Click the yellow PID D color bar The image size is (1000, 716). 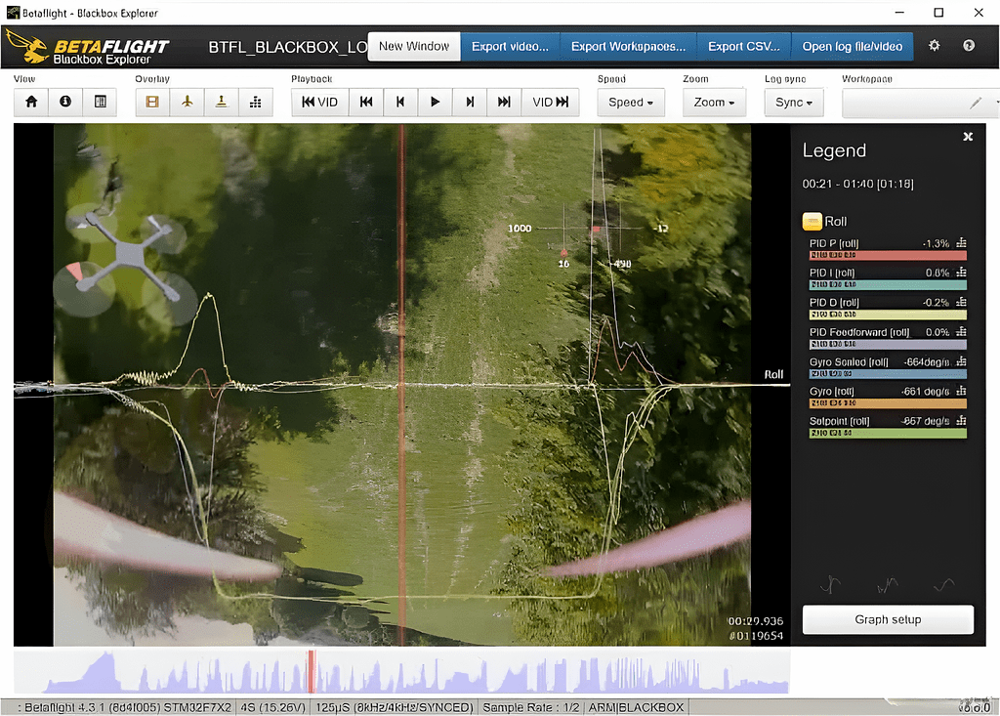coord(888,315)
